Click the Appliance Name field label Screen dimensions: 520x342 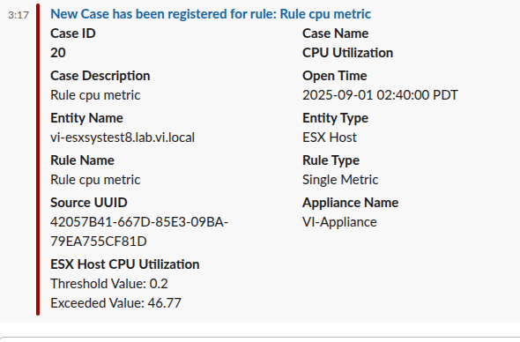click(x=350, y=203)
